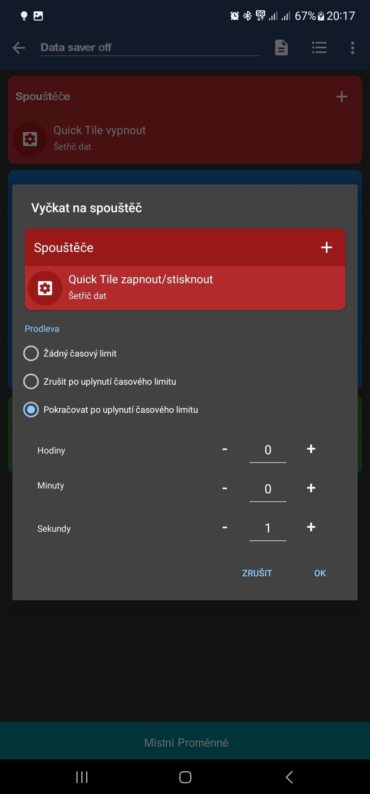Decrease Minuty value by one
370x794 pixels.
point(225,488)
